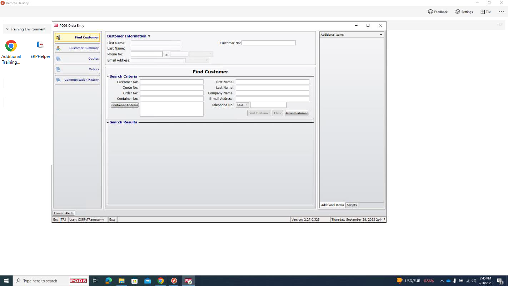Click the microphone tray icon
Screen dimensions: 508x286
[455, 281]
